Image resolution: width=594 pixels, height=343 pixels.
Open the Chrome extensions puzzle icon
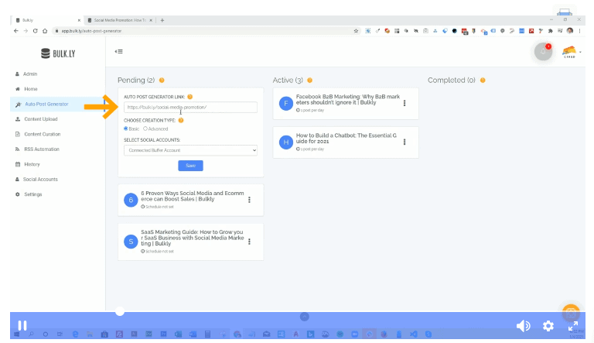pos(551,31)
